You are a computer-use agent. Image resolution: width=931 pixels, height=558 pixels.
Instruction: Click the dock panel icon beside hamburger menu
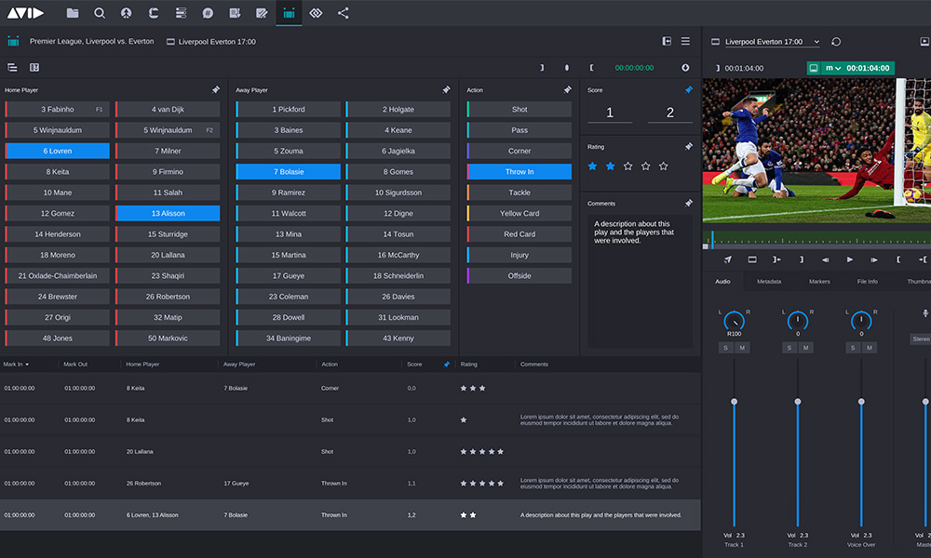coord(667,42)
